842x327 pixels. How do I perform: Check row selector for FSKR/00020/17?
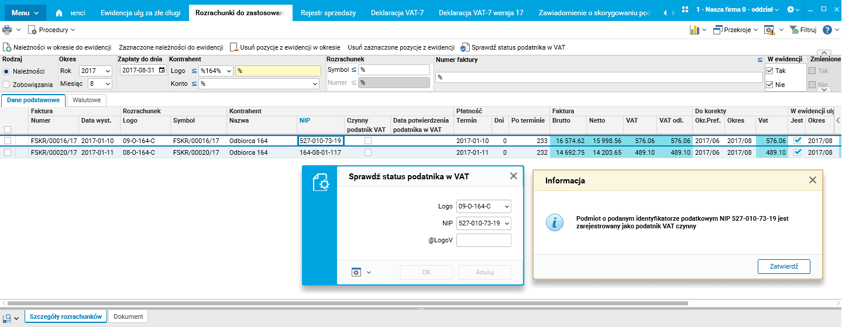[x=8, y=152]
